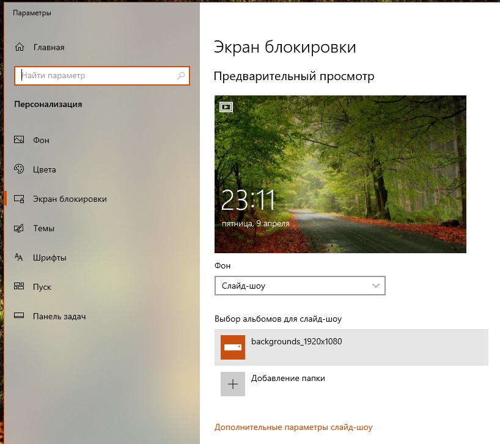Click the Главная home icon

[20, 47]
